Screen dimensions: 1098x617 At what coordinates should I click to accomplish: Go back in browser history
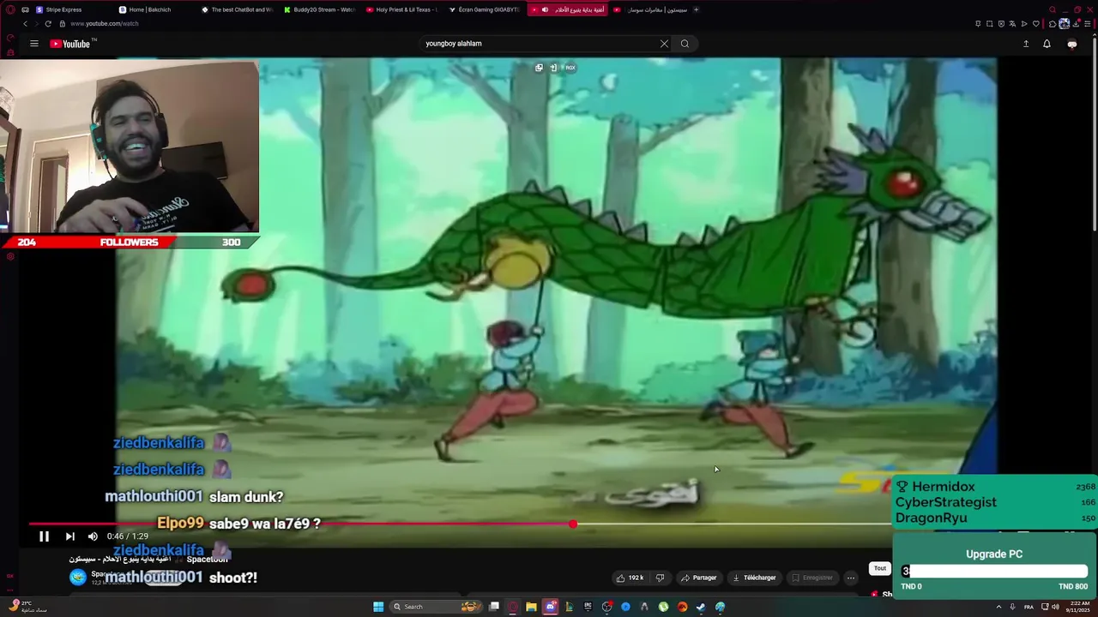click(25, 24)
